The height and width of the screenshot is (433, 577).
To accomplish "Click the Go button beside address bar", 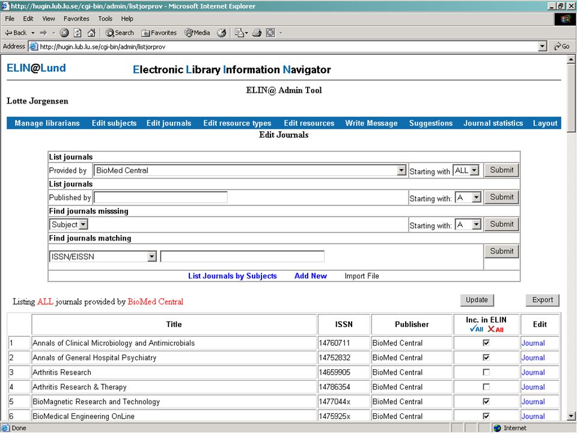I will [561, 46].
